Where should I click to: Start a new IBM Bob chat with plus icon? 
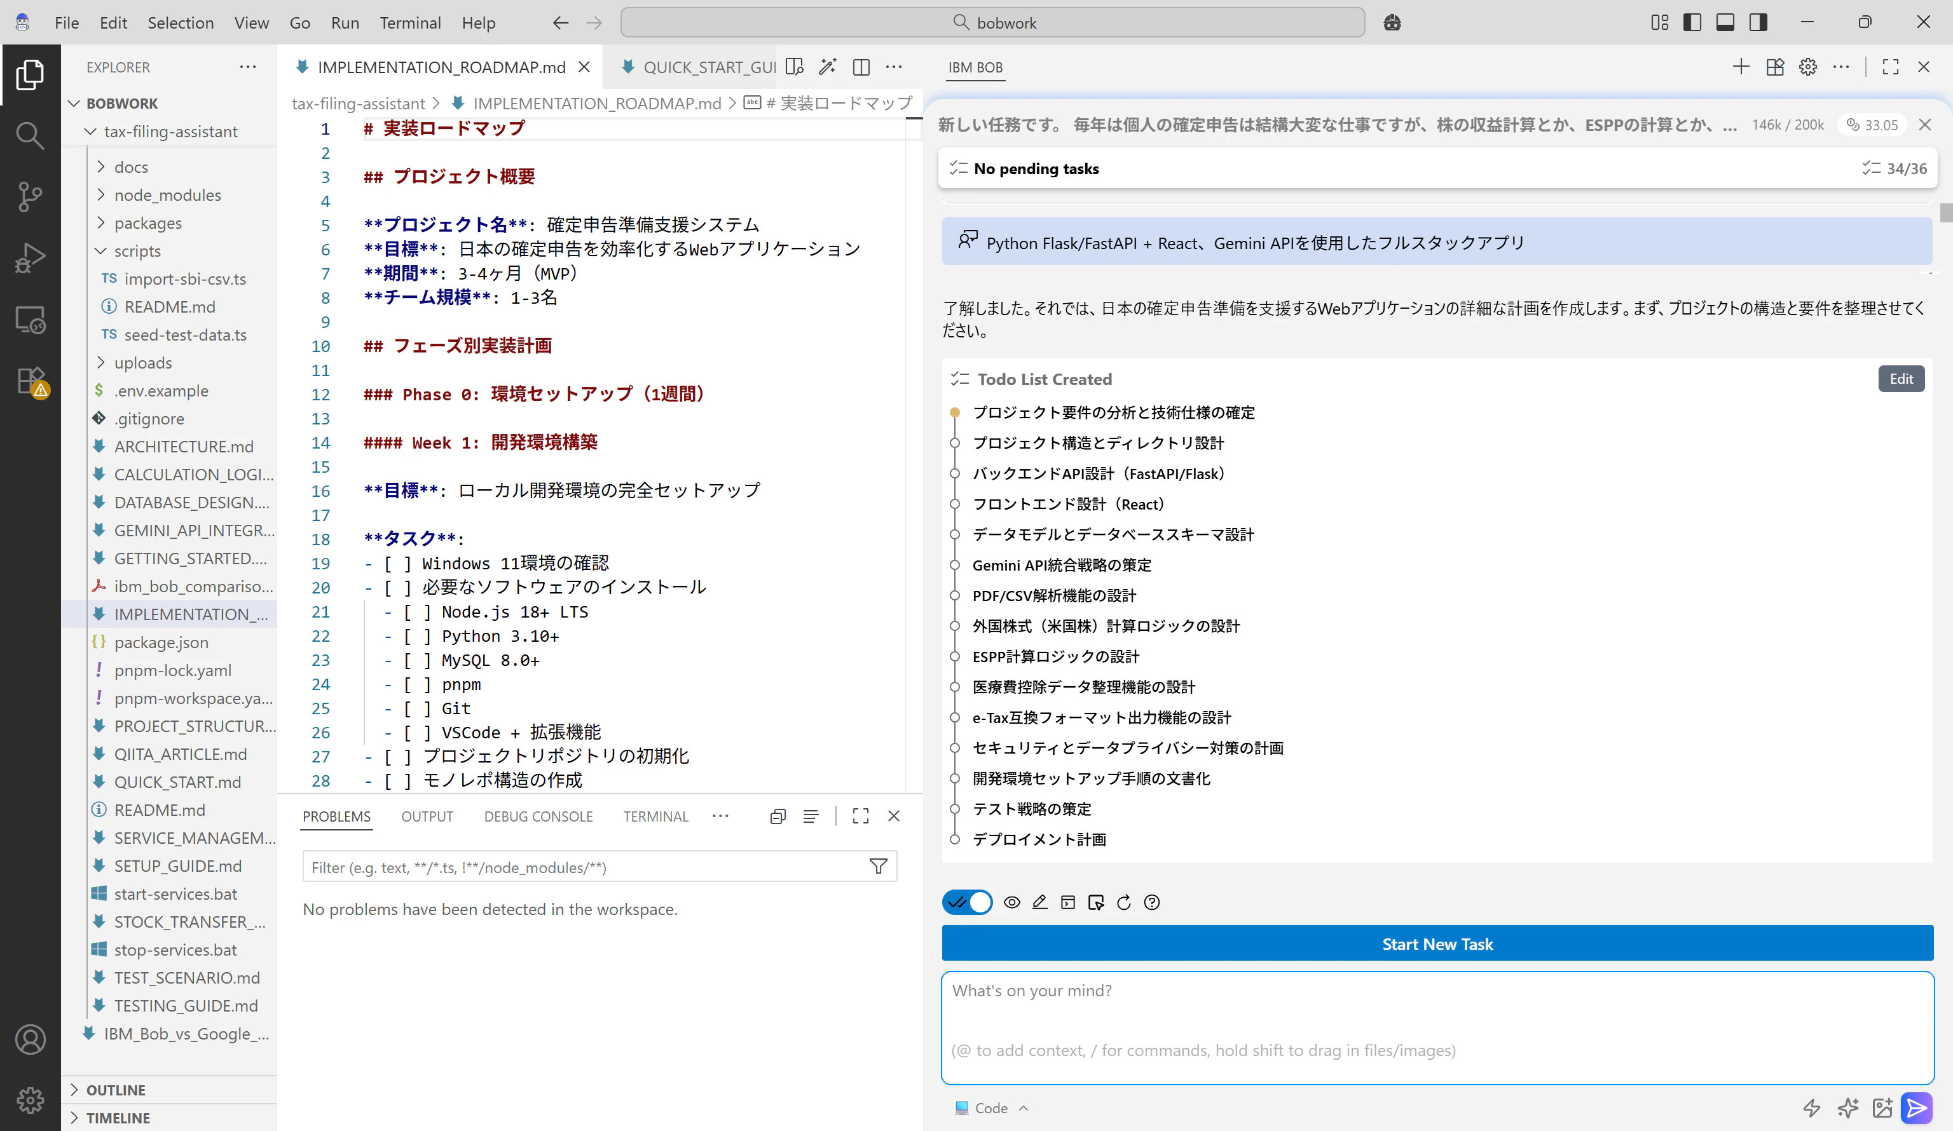point(1741,67)
